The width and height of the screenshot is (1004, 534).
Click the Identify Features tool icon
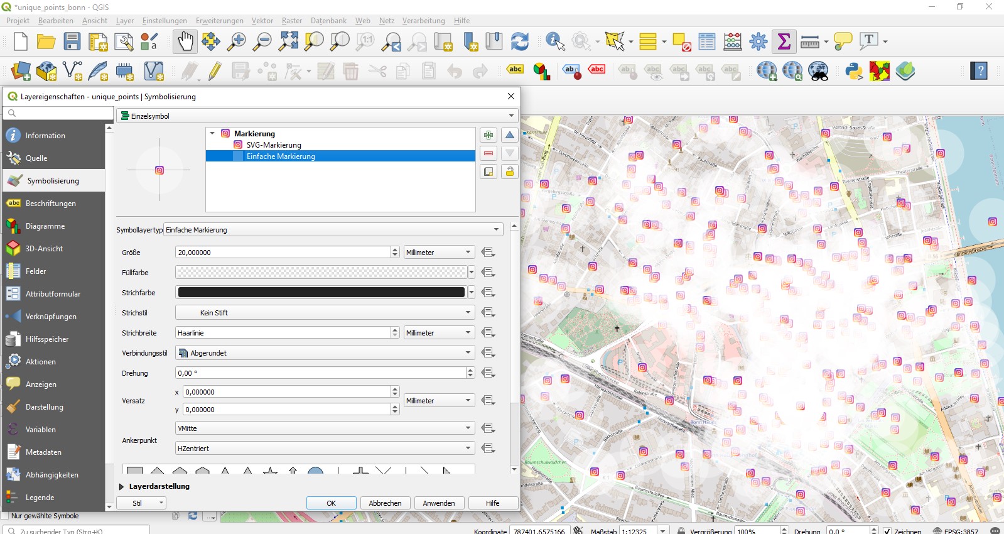click(x=554, y=41)
